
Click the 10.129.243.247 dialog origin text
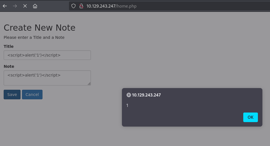click(146, 95)
